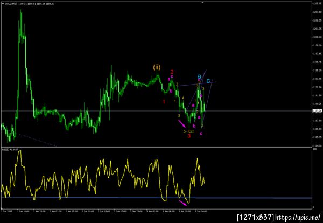Viewport: 323px width, 223px height.
Task: Click the '2 Jun 13:00' time axis label
Action: [103, 211]
